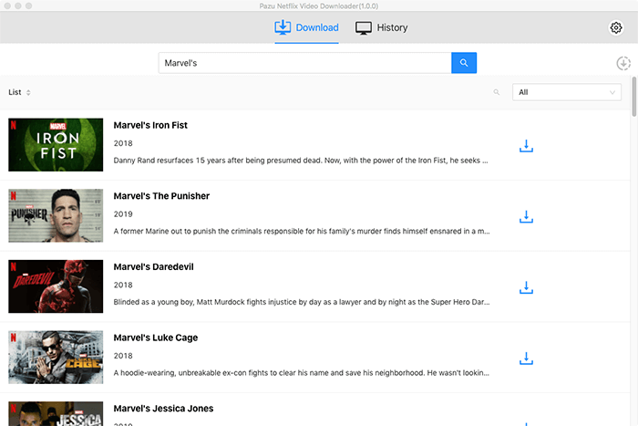Click the search field containing Marvel's
This screenshot has height=426, width=638.
[304, 63]
